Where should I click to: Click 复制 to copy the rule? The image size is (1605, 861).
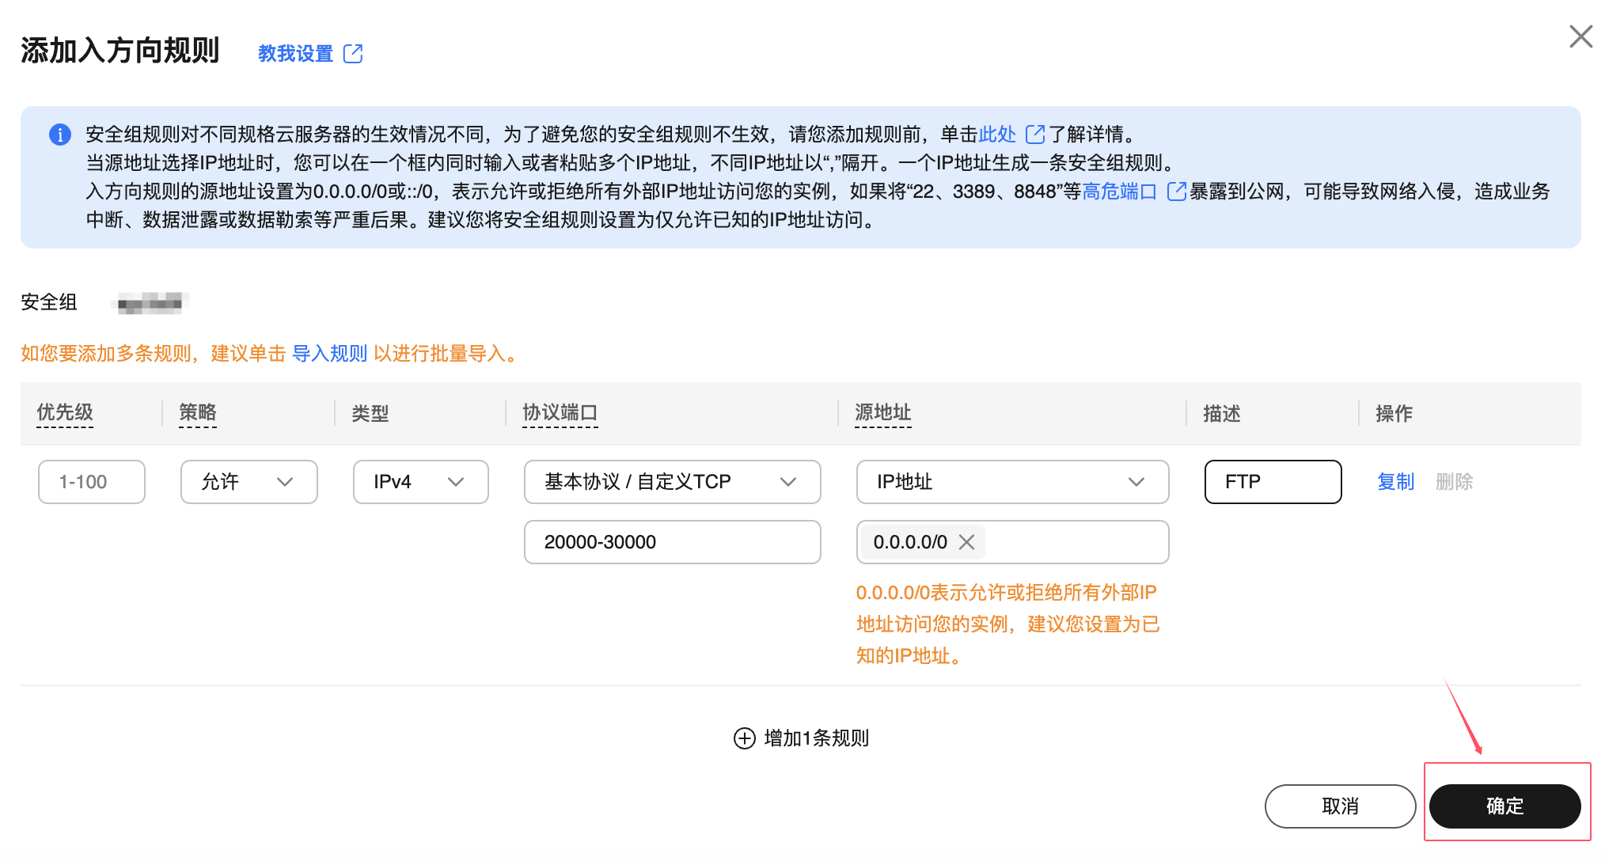pyautogui.click(x=1395, y=482)
